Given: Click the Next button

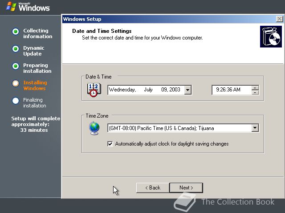Looking at the screenshot, I should tap(186, 188).
